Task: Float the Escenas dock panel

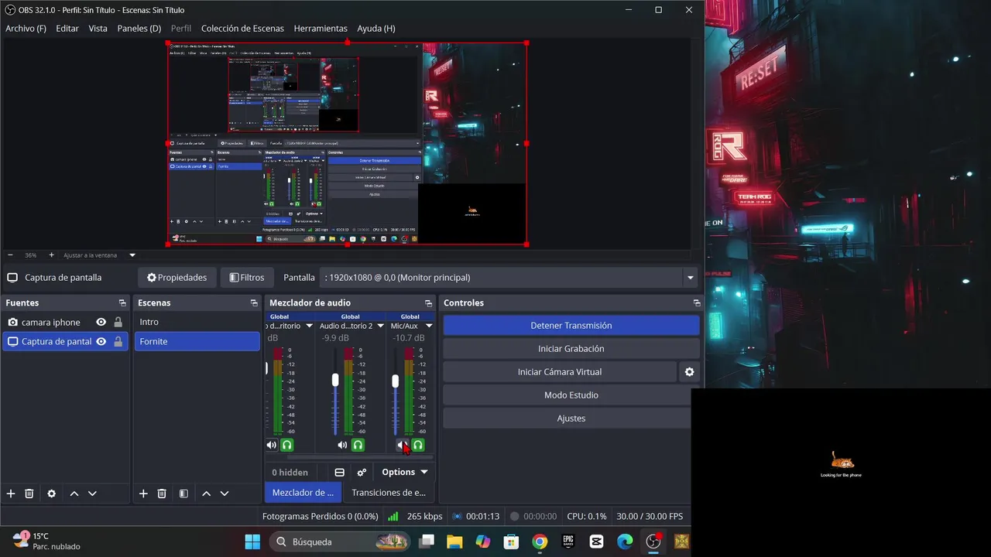Action: 254,303
